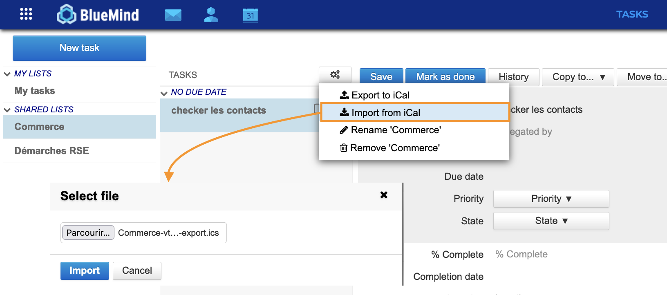This screenshot has height=295, width=667.
Task: Open the State dropdown
Action: coord(551,221)
